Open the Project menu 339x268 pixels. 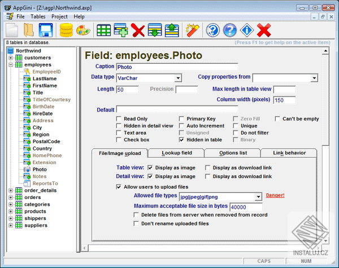(59, 16)
